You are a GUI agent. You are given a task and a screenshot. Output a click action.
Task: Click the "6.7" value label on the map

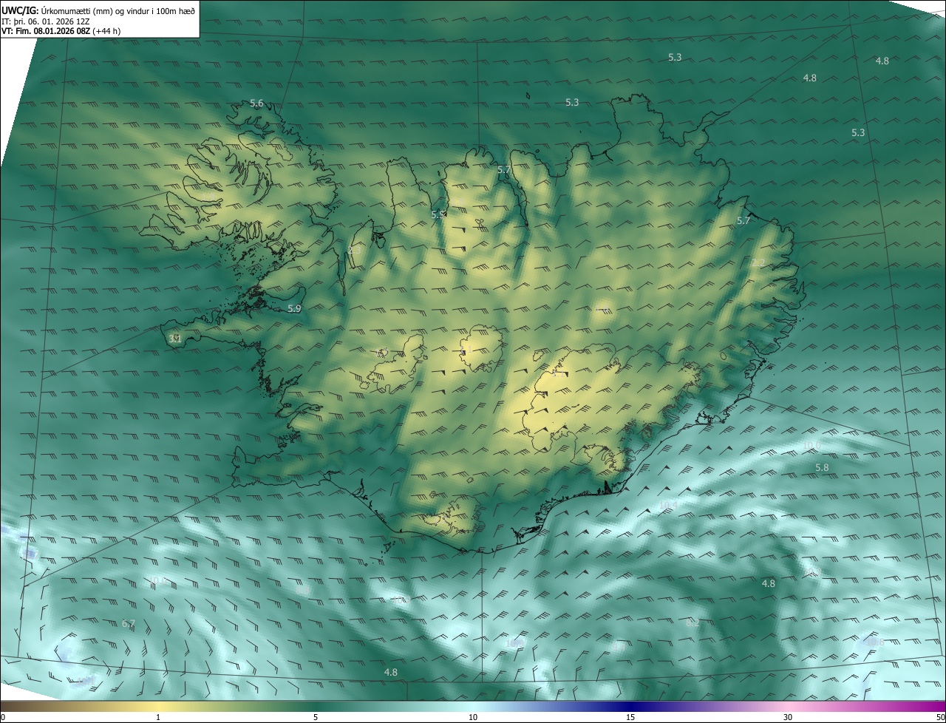(129, 624)
